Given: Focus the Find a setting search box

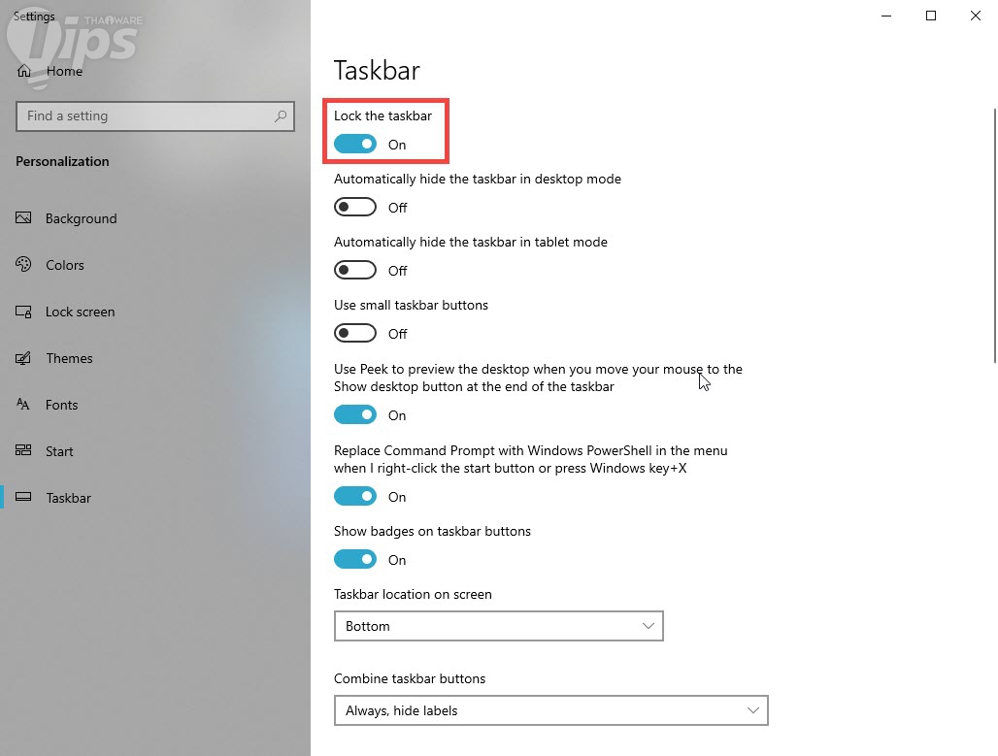Looking at the screenshot, I should pos(146,115).
